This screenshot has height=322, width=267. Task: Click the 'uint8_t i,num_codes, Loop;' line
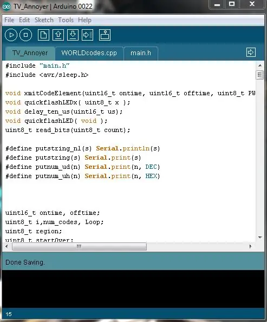[55, 222]
